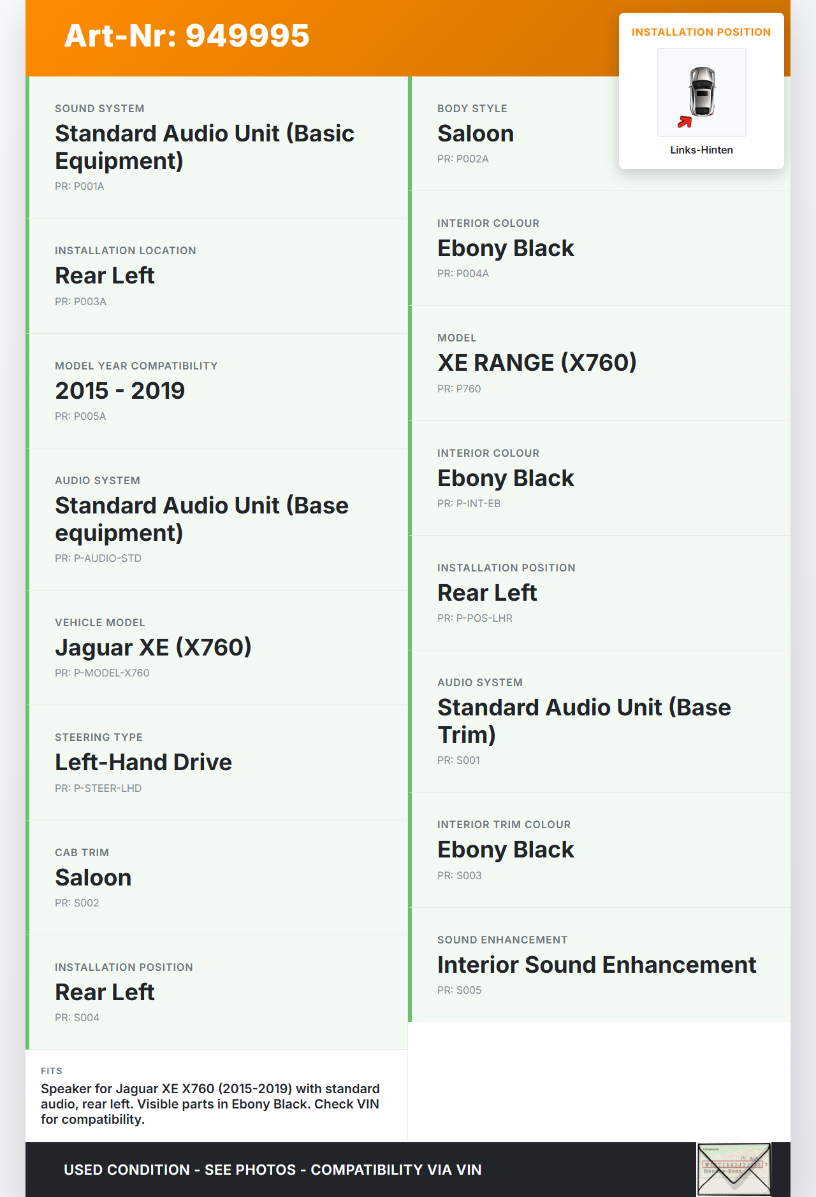Select the Links-Hinten caption label
The image size is (816, 1197).
(x=701, y=150)
